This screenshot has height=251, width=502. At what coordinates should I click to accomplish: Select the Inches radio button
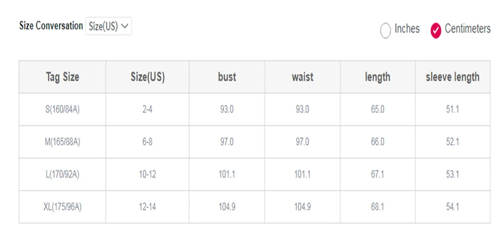click(x=385, y=31)
